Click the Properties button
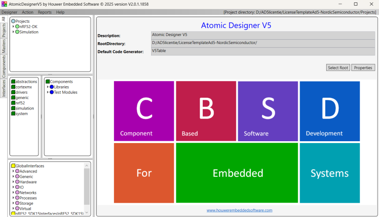 [363, 68]
